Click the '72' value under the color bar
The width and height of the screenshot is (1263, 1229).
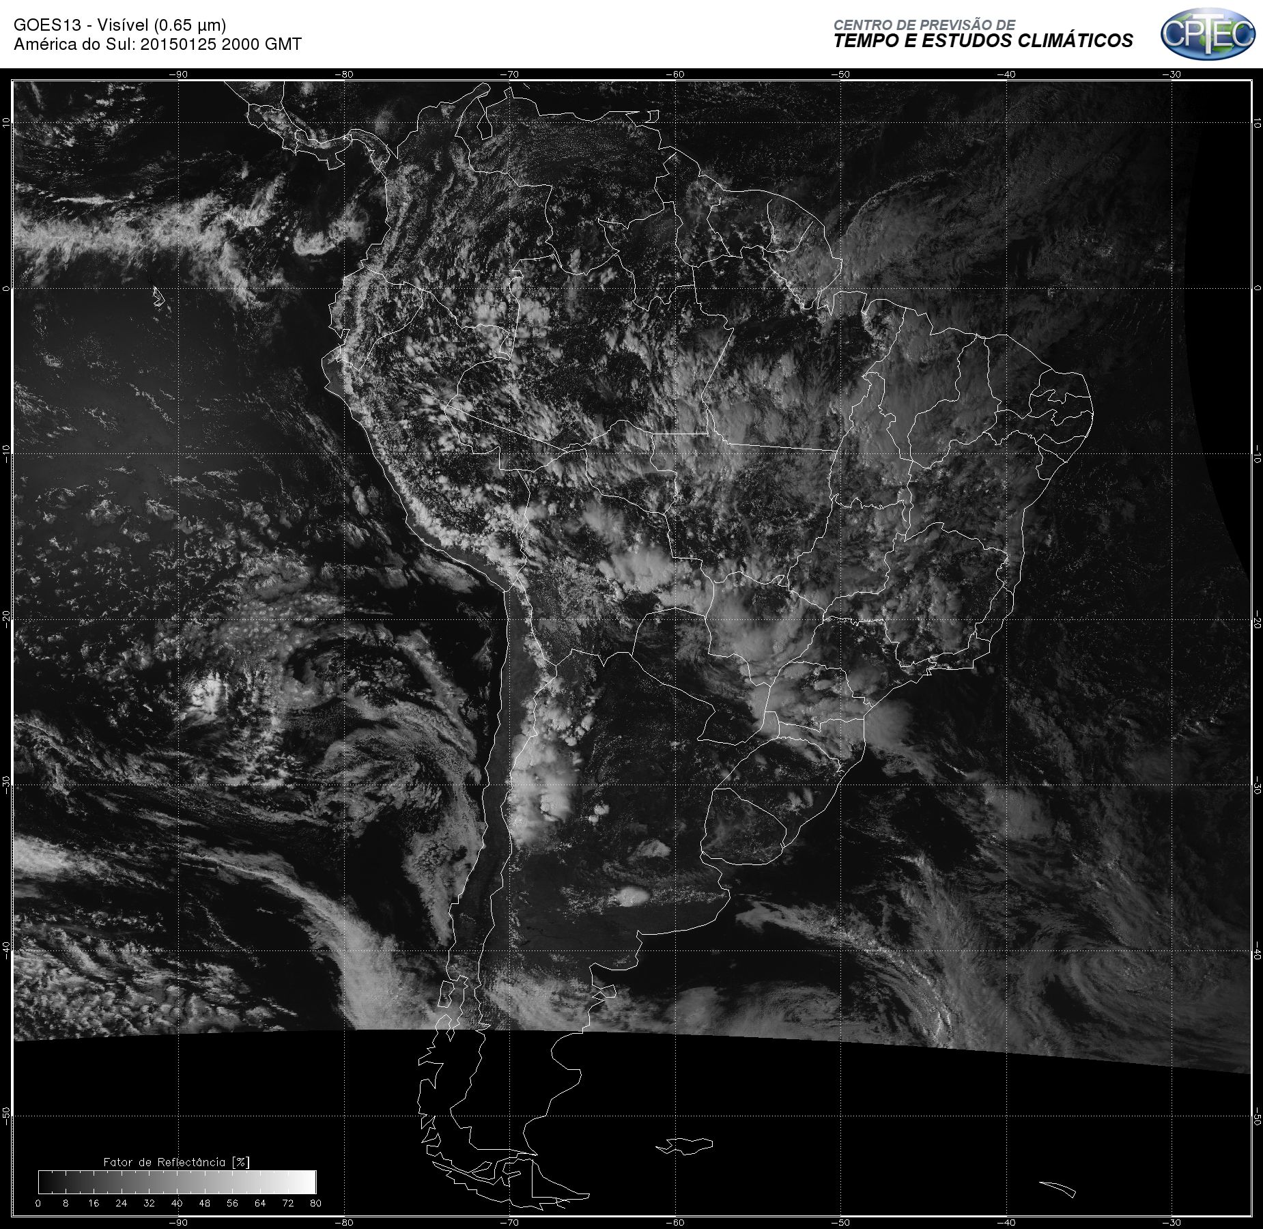(288, 1203)
